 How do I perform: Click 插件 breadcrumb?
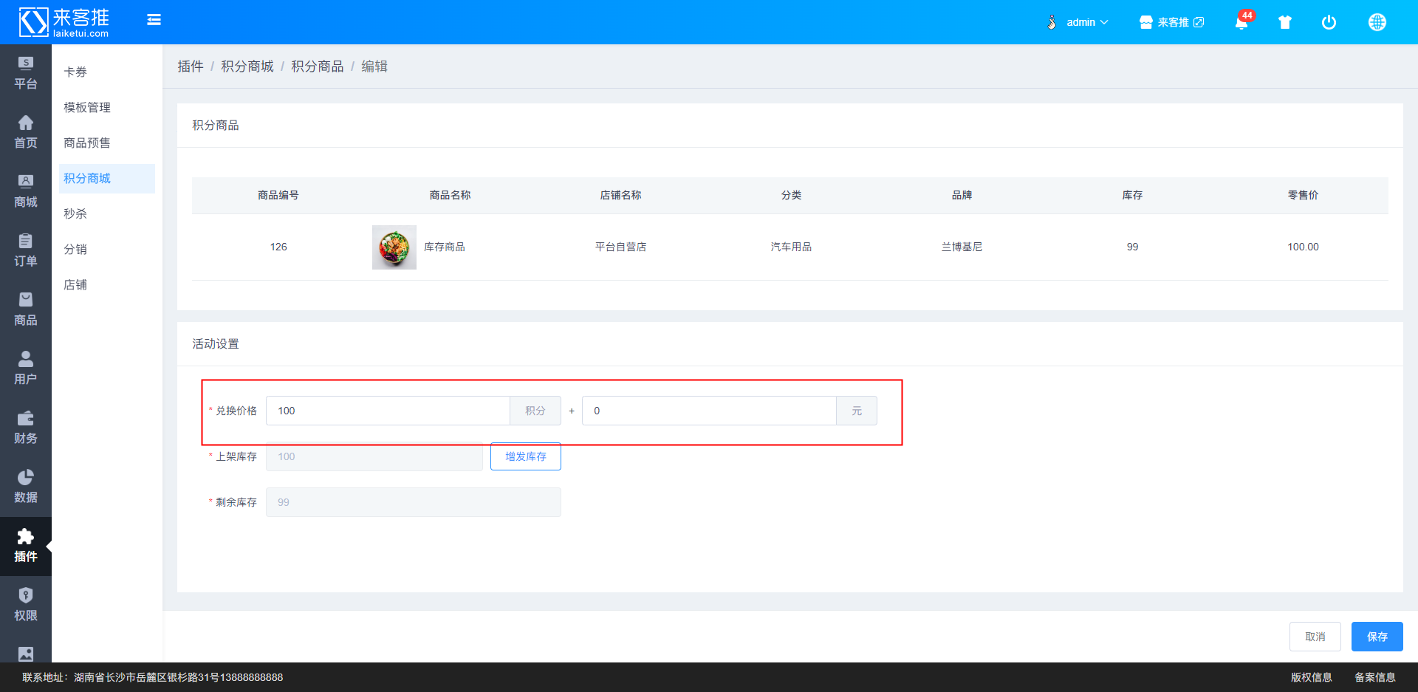pyautogui.click(x=191, y=66)
